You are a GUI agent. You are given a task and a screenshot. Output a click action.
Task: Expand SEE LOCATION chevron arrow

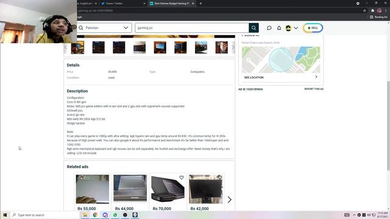point(316,77)
